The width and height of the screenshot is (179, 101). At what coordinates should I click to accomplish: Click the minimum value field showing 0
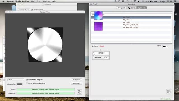95,53
